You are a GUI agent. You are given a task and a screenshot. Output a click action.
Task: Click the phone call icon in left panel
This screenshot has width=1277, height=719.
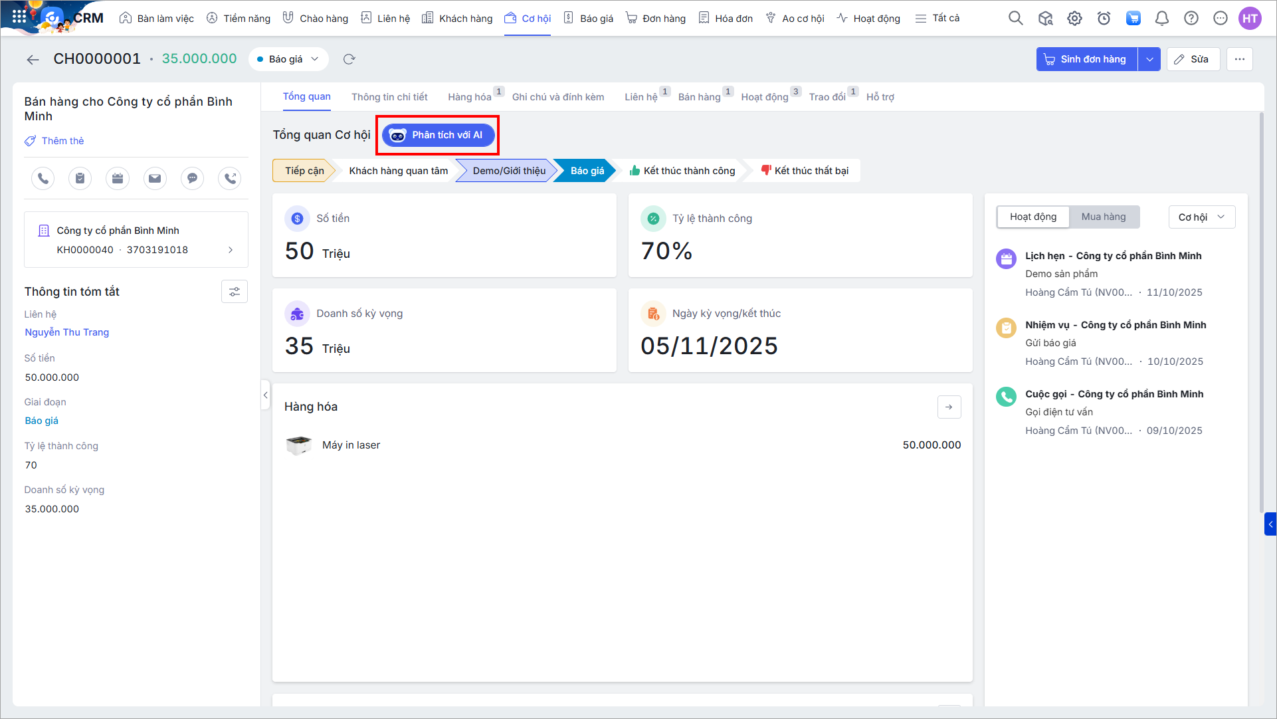(43, 178)
